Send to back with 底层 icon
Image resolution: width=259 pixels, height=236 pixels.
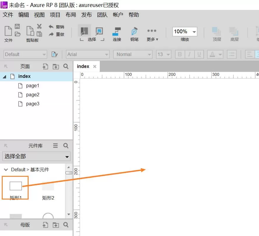[x=234, y=32]
